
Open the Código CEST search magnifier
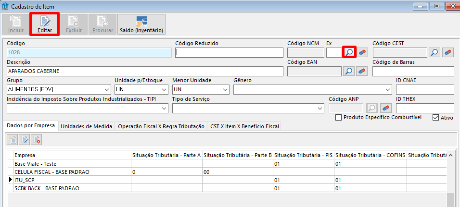point(434,52)
